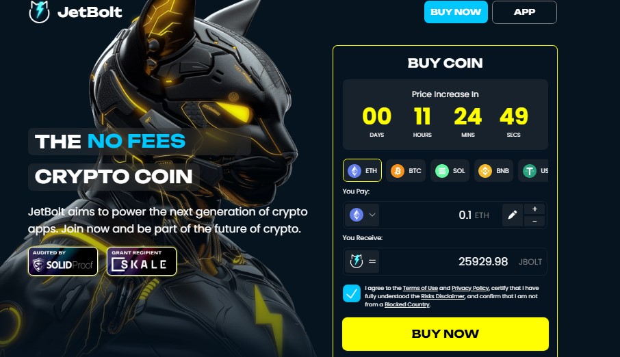Click the SolidProof audit badge
Screen dimensions: 620x357
(x=63, y=261)
